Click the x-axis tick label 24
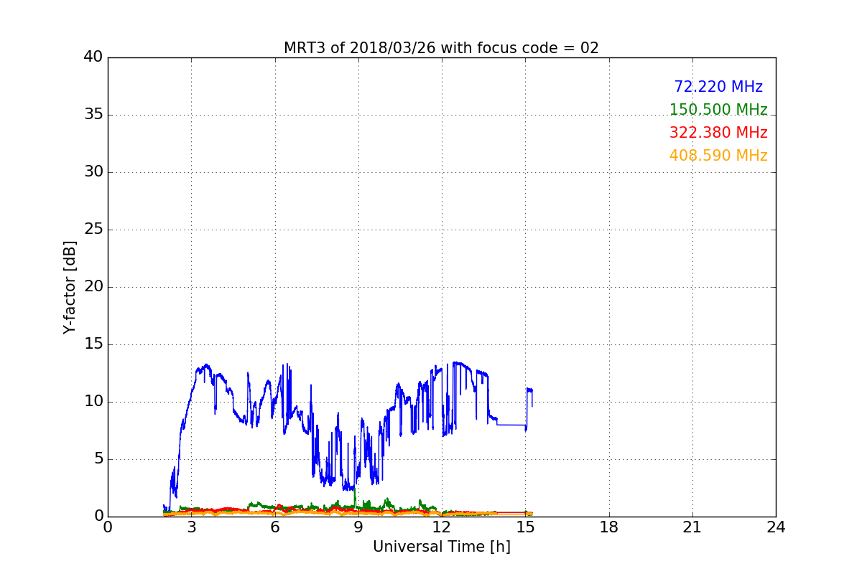862x574 pixels. point(776,527)
